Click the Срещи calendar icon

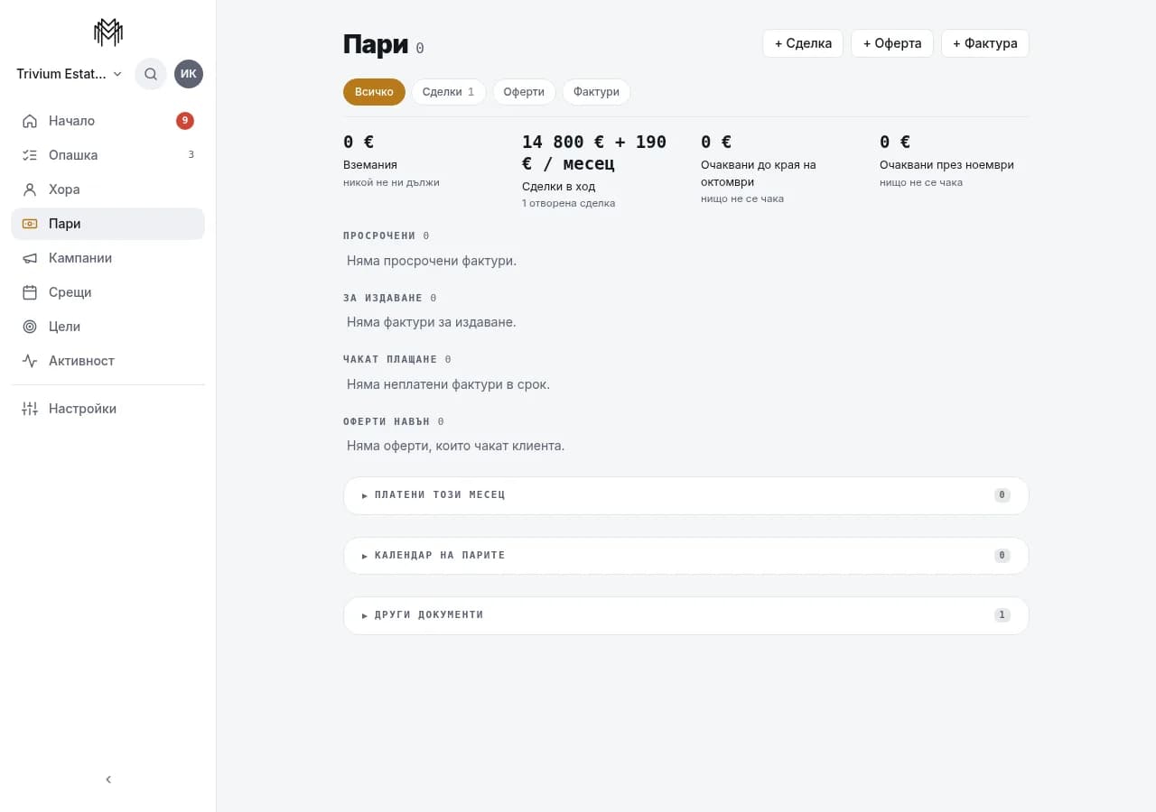pos(30,292)
